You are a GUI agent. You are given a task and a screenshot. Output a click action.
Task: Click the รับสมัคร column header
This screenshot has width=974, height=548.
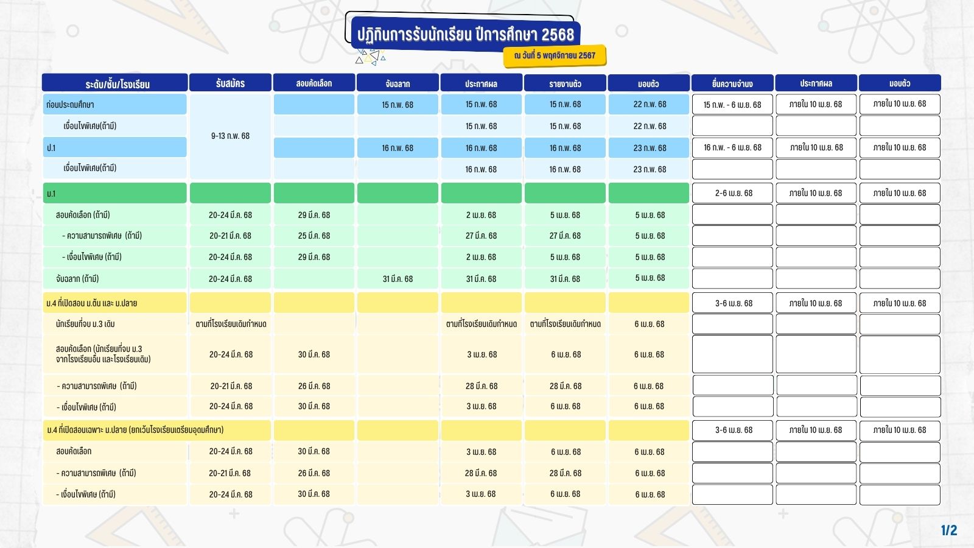[230, 83]
